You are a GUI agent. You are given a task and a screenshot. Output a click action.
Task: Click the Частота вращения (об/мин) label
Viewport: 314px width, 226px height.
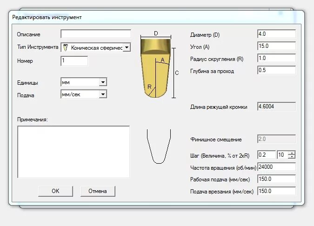pyautogui.click(x=223, y=168)
